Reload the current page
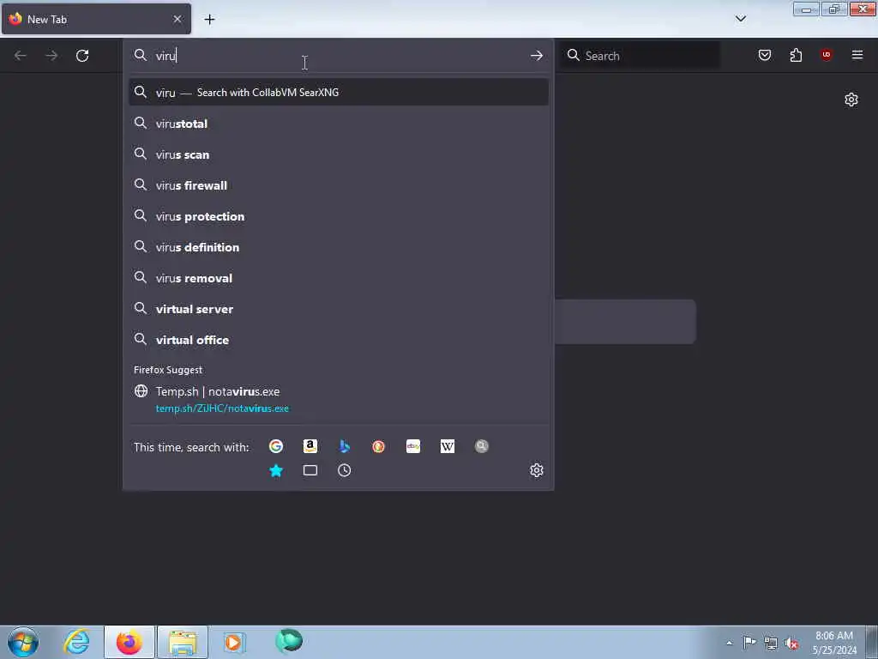 pyautogui.click(x=82, y=56)
